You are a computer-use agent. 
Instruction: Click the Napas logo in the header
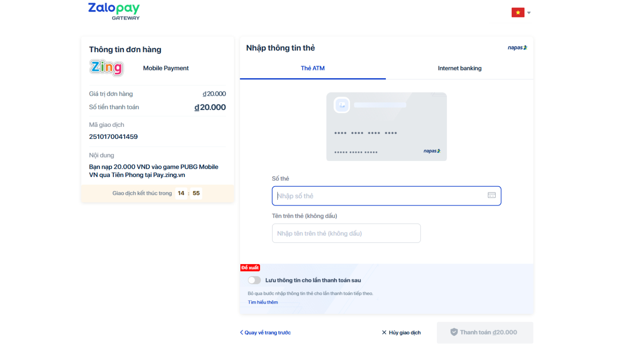coord(517,48)
